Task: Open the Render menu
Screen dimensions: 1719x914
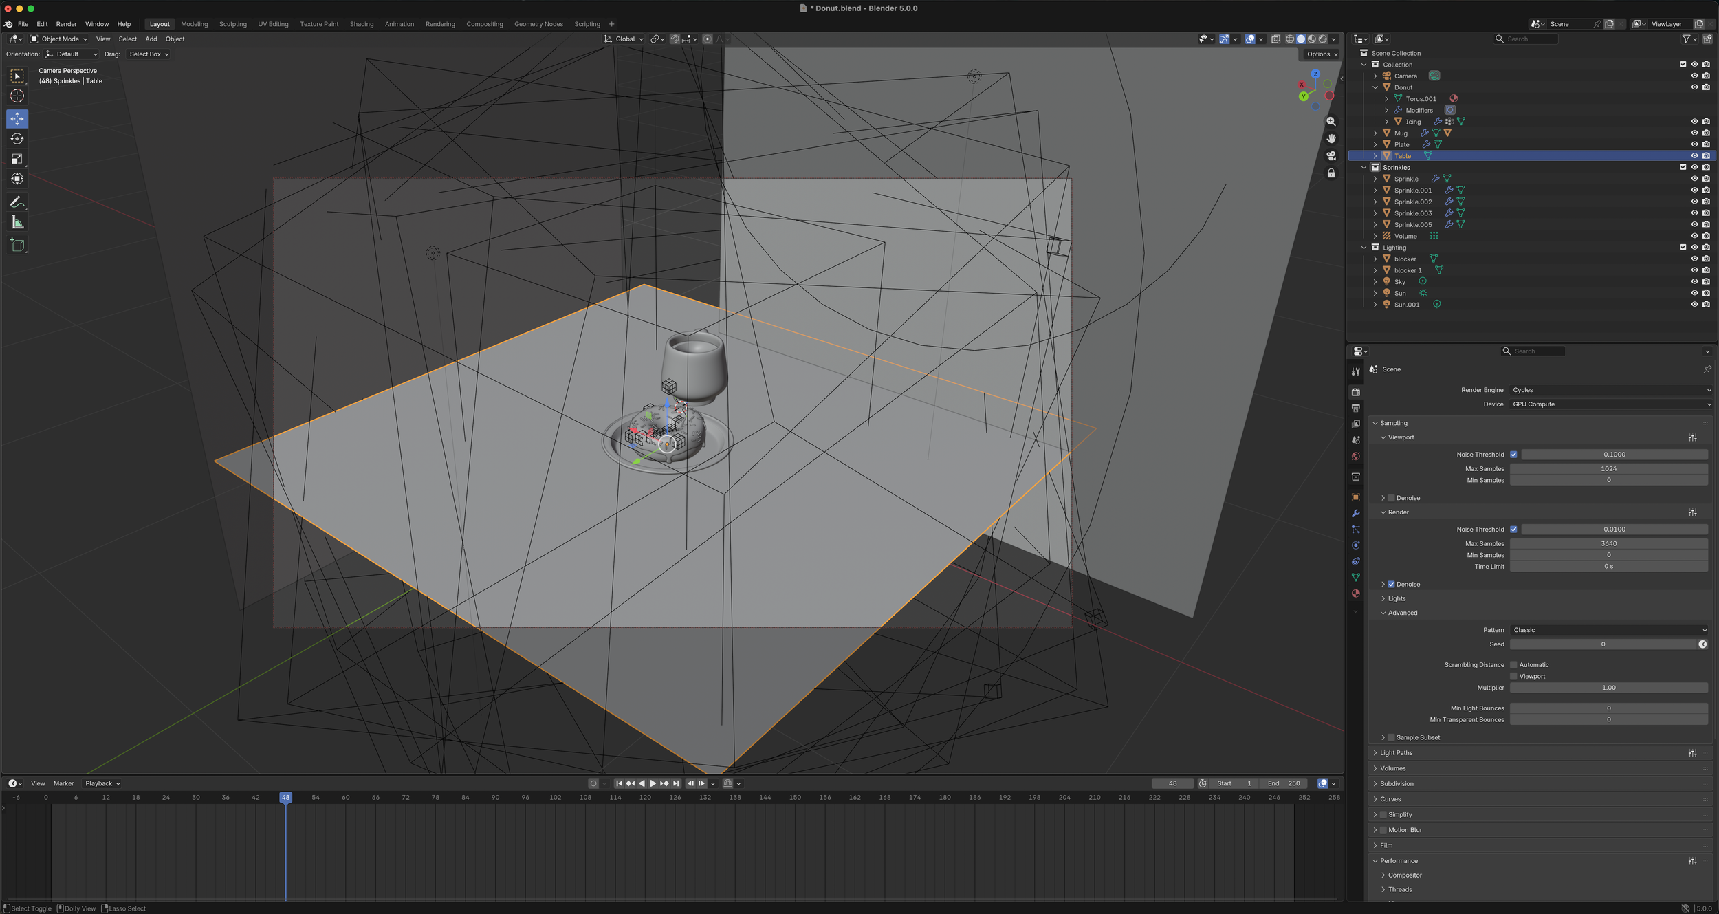Action: 66,24
